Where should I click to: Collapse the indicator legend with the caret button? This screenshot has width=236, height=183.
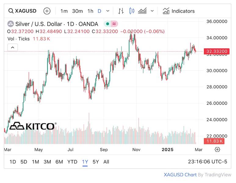coord(13,47)
